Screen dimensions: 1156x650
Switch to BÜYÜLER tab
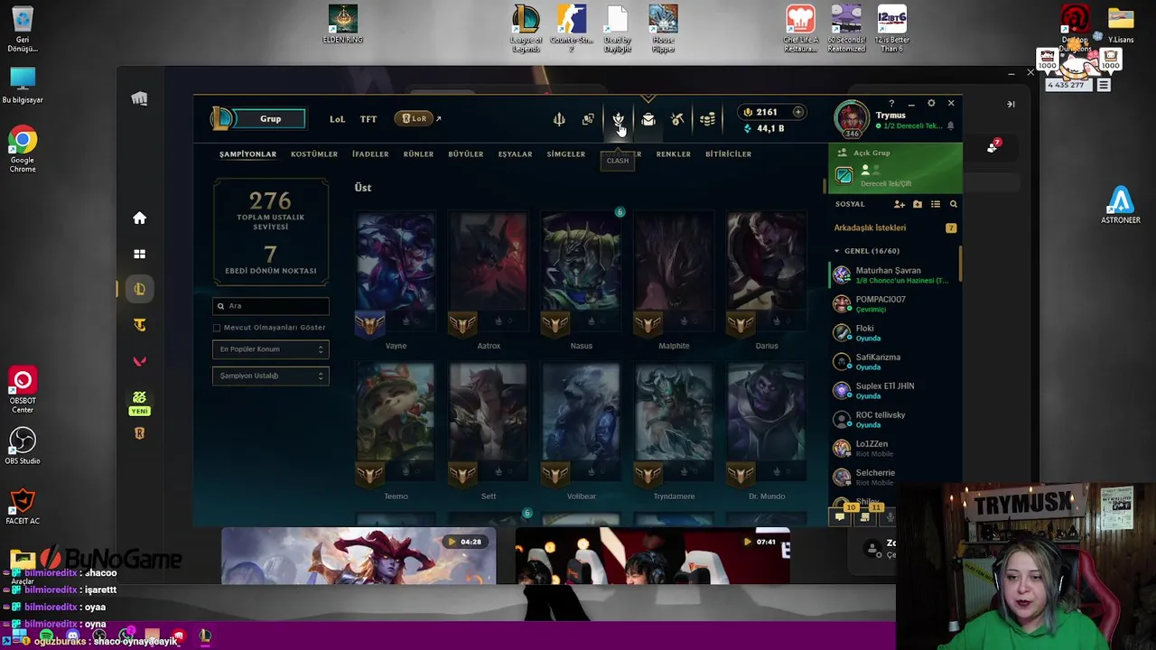466,154
